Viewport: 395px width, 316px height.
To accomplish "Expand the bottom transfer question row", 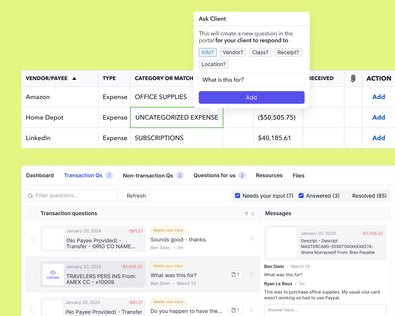I will pos(251,310).
